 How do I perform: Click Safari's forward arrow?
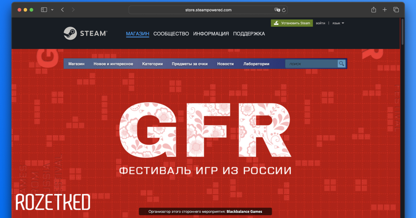tap(73, 10)
